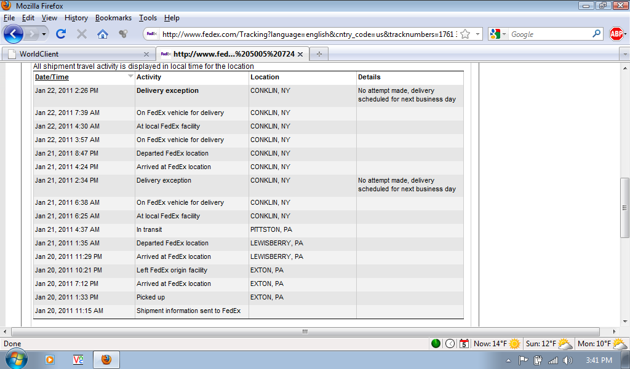Open the View menu

point(49,18)
